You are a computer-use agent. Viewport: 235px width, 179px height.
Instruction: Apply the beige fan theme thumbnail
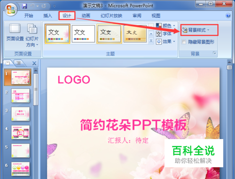click(109, 34)
